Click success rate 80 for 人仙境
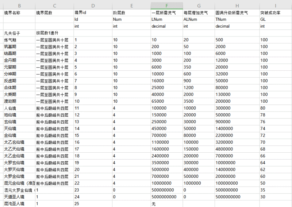292x207 pixels. 276,108
